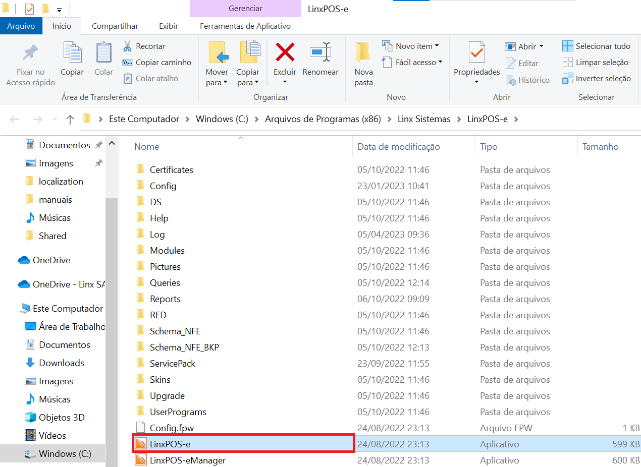Click Este Computador in the address bar
The width and height of the screenshot is (641, 467).
(144, 119)
